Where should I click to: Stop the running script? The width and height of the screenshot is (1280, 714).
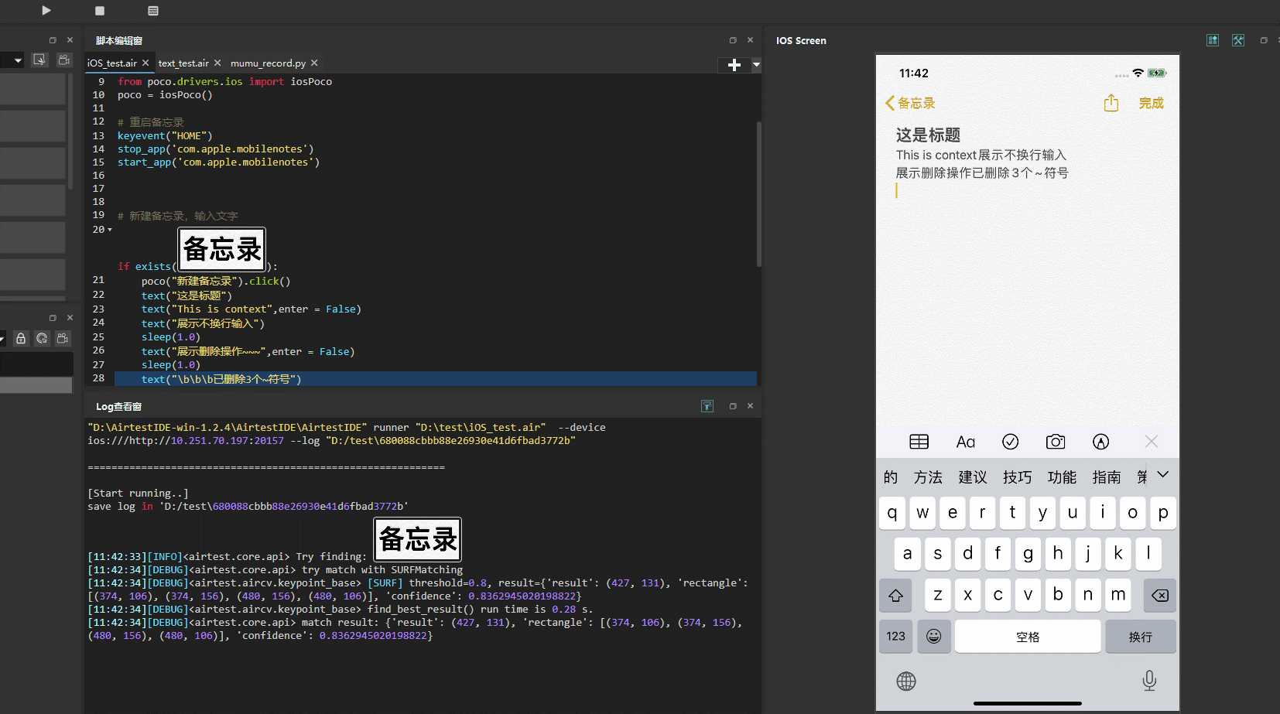(x=100, y=11)
